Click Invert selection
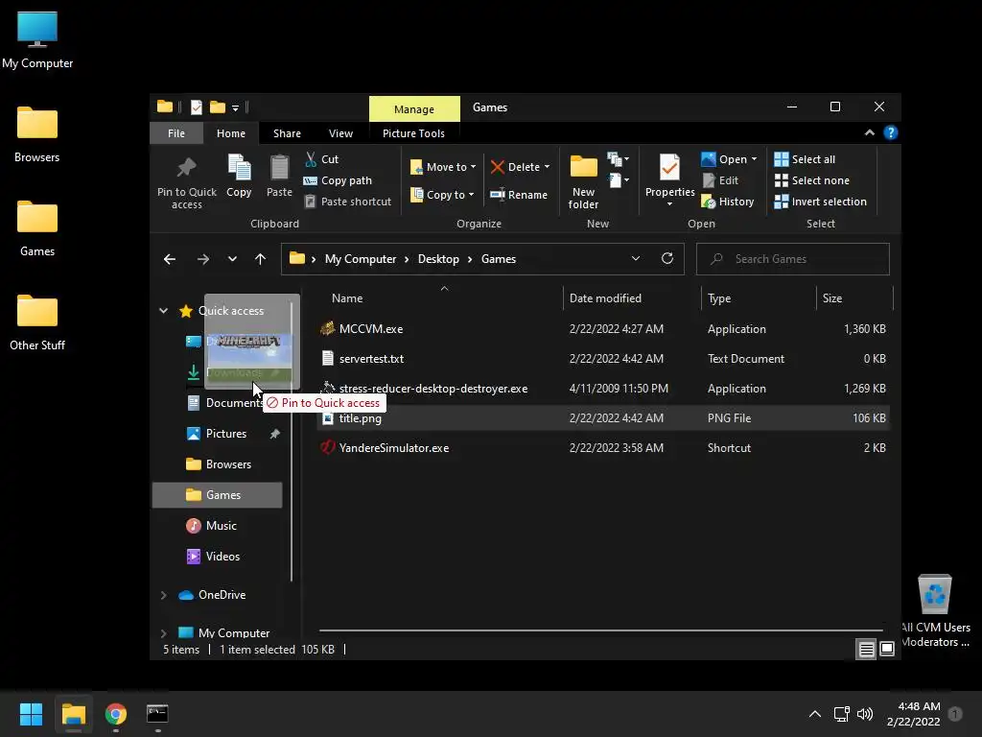Image resolution: width=982 pixels, height=737 pixels. (x=821, y=202)
